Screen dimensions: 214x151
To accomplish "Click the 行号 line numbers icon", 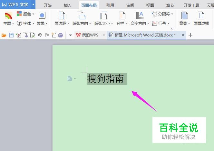I will click(154, 23).
